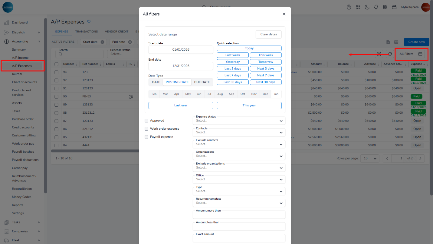The width and height of the screenshot is (433, 244).
Task: Click the Amount more than field
Action: (239, 215)
